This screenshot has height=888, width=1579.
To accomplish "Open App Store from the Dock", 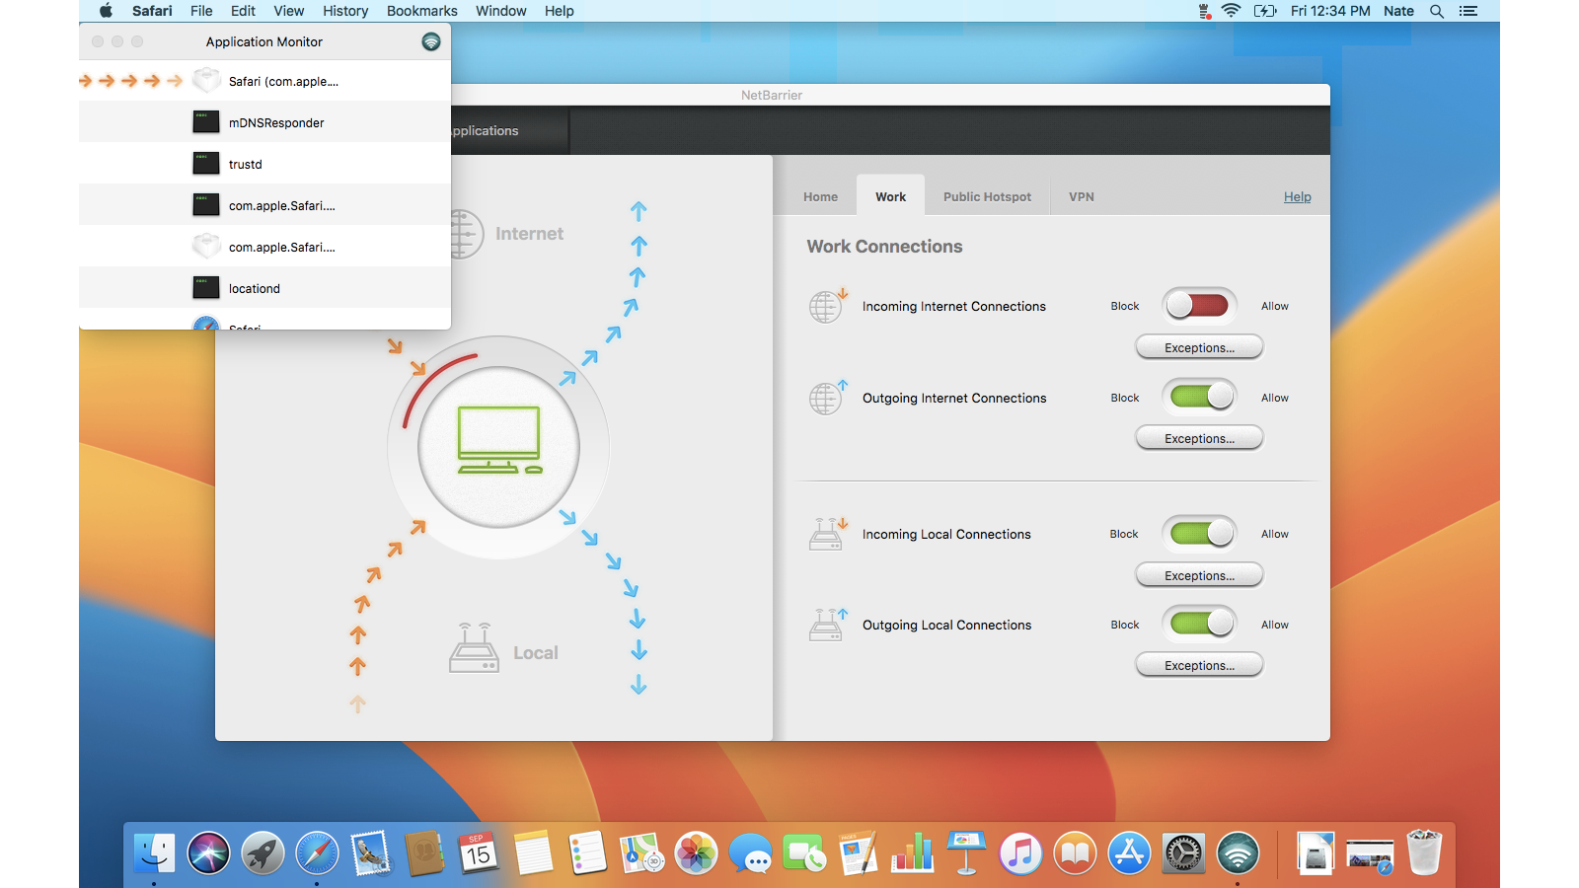I will click(x=1129, y=853).
